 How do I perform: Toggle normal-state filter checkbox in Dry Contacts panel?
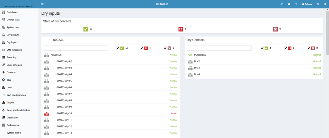point(262,48)
